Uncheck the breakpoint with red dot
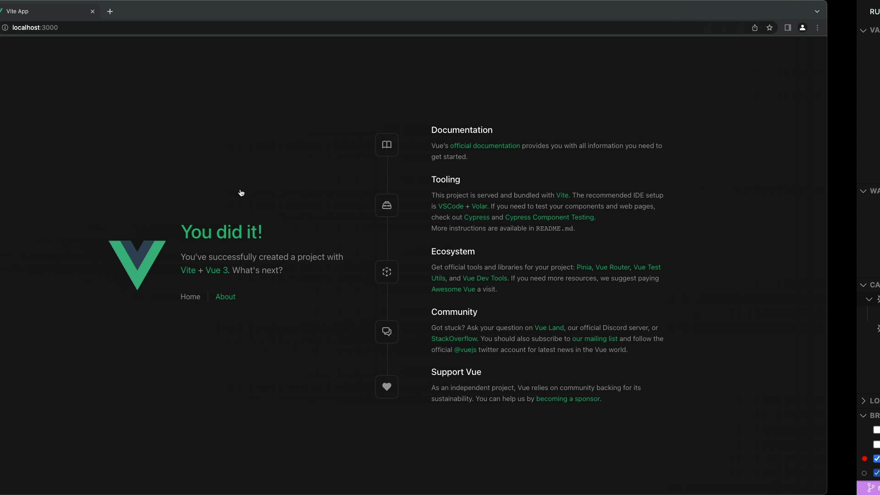Viewport: 880px width, 495px height. (x=876, y=458)
